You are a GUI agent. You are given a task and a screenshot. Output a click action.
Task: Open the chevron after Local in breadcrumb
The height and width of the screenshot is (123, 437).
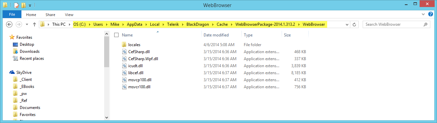[x=163, y=24]
